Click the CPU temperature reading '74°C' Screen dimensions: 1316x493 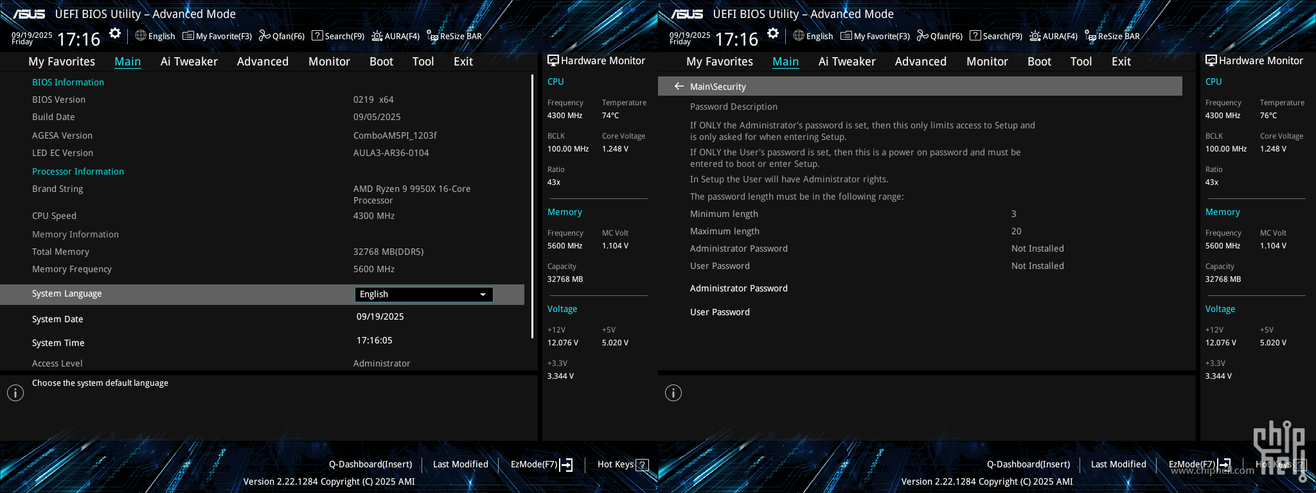click(x=610, y=116)
